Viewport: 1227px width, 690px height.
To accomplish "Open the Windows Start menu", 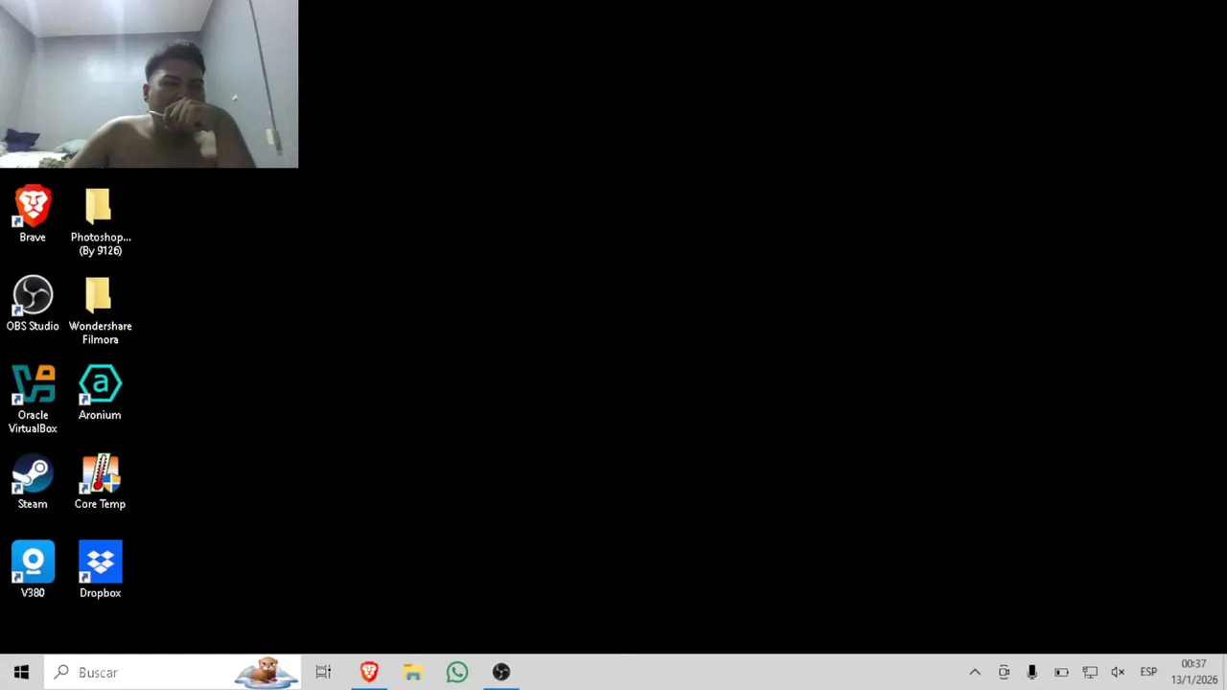I will click(x=21, y=673).
